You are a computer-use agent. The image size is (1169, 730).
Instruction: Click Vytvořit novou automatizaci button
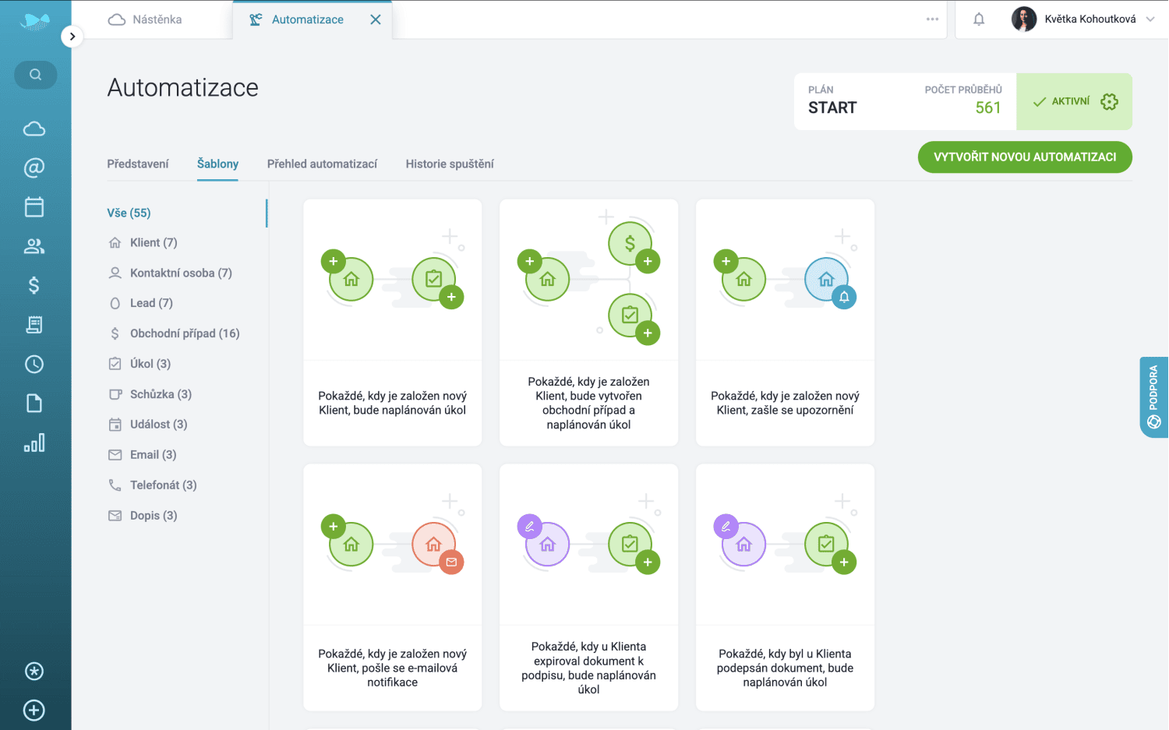point(1024,157)
